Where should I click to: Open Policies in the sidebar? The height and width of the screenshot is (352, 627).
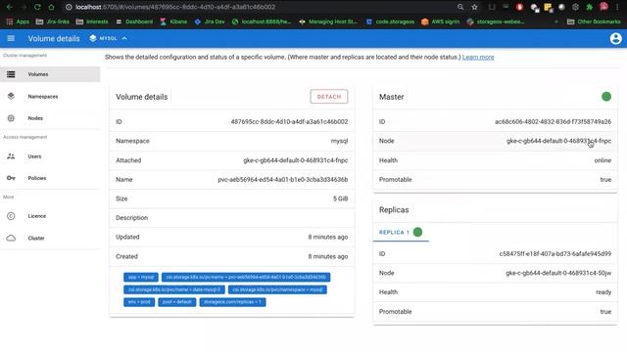coord(50,178)
